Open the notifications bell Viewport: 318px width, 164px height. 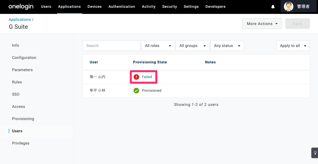(x=273, y=7)
